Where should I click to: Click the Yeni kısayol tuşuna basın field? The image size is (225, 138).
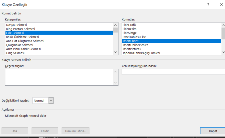point(173,72)
